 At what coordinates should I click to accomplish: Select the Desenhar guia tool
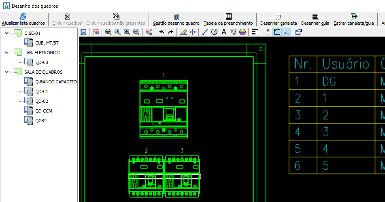tap(315, 20)
